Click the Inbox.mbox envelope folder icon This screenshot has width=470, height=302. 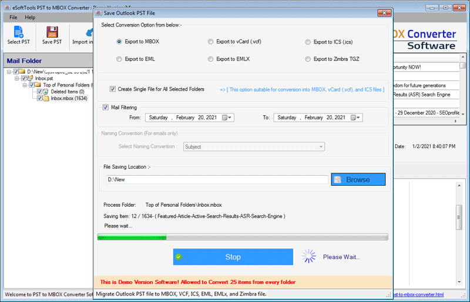click(x=46, y=98)
